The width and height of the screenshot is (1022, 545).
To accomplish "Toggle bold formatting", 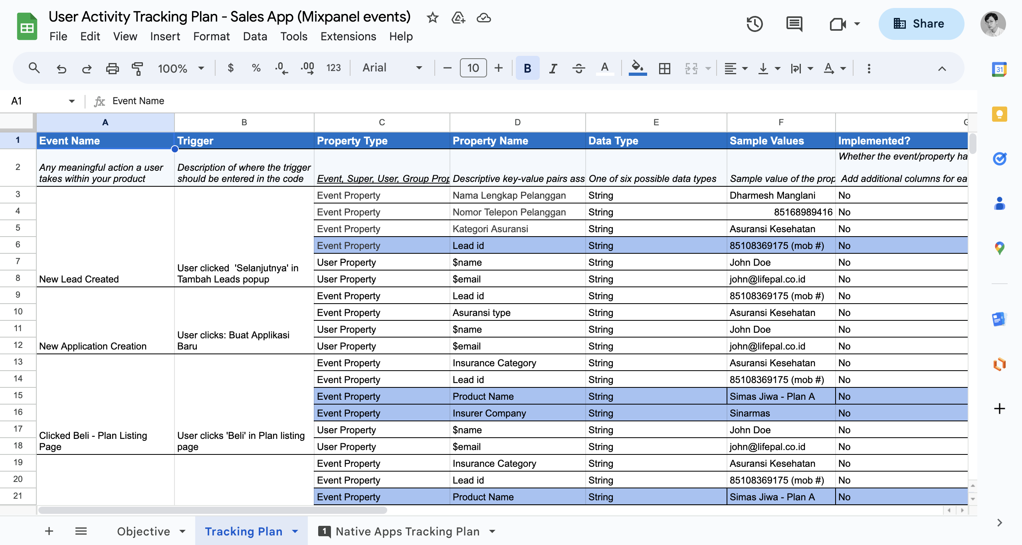I will pyautogui.click(x=527, y=68).
